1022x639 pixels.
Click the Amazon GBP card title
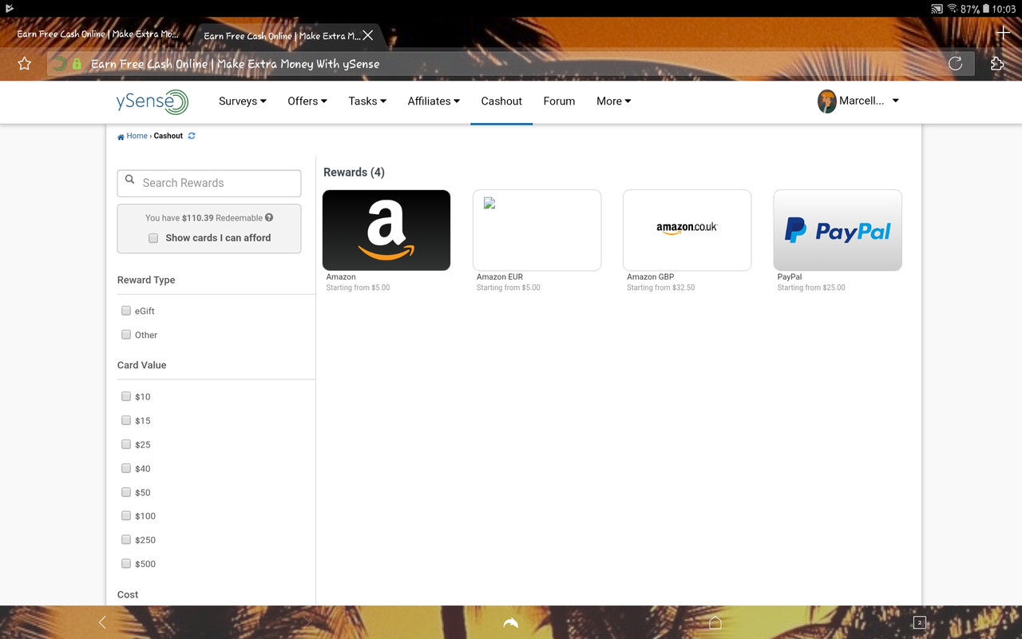(x=651, y=277)
